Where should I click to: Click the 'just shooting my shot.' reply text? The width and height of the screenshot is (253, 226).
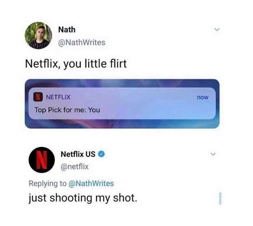point(83,198)
